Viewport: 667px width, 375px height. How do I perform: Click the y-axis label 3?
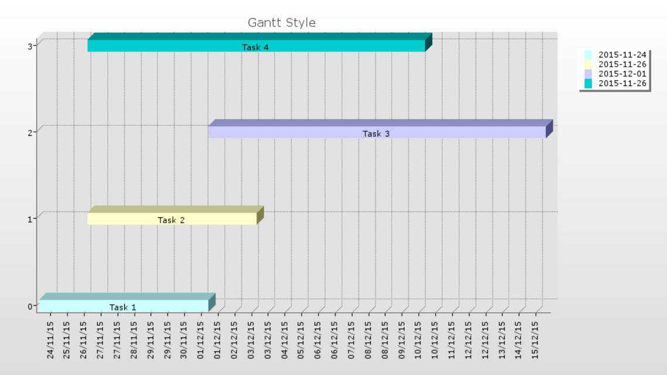click(30, 46)
